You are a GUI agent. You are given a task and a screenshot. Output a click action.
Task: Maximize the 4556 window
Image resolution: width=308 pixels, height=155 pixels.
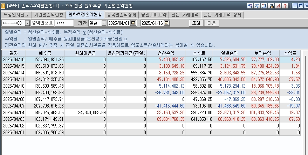[x=301, y=6]
